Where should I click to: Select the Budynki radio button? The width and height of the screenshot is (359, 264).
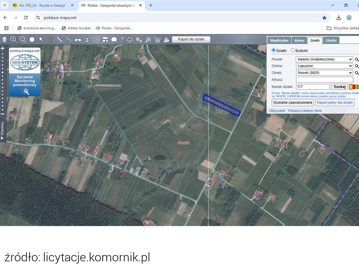(293, 51)
